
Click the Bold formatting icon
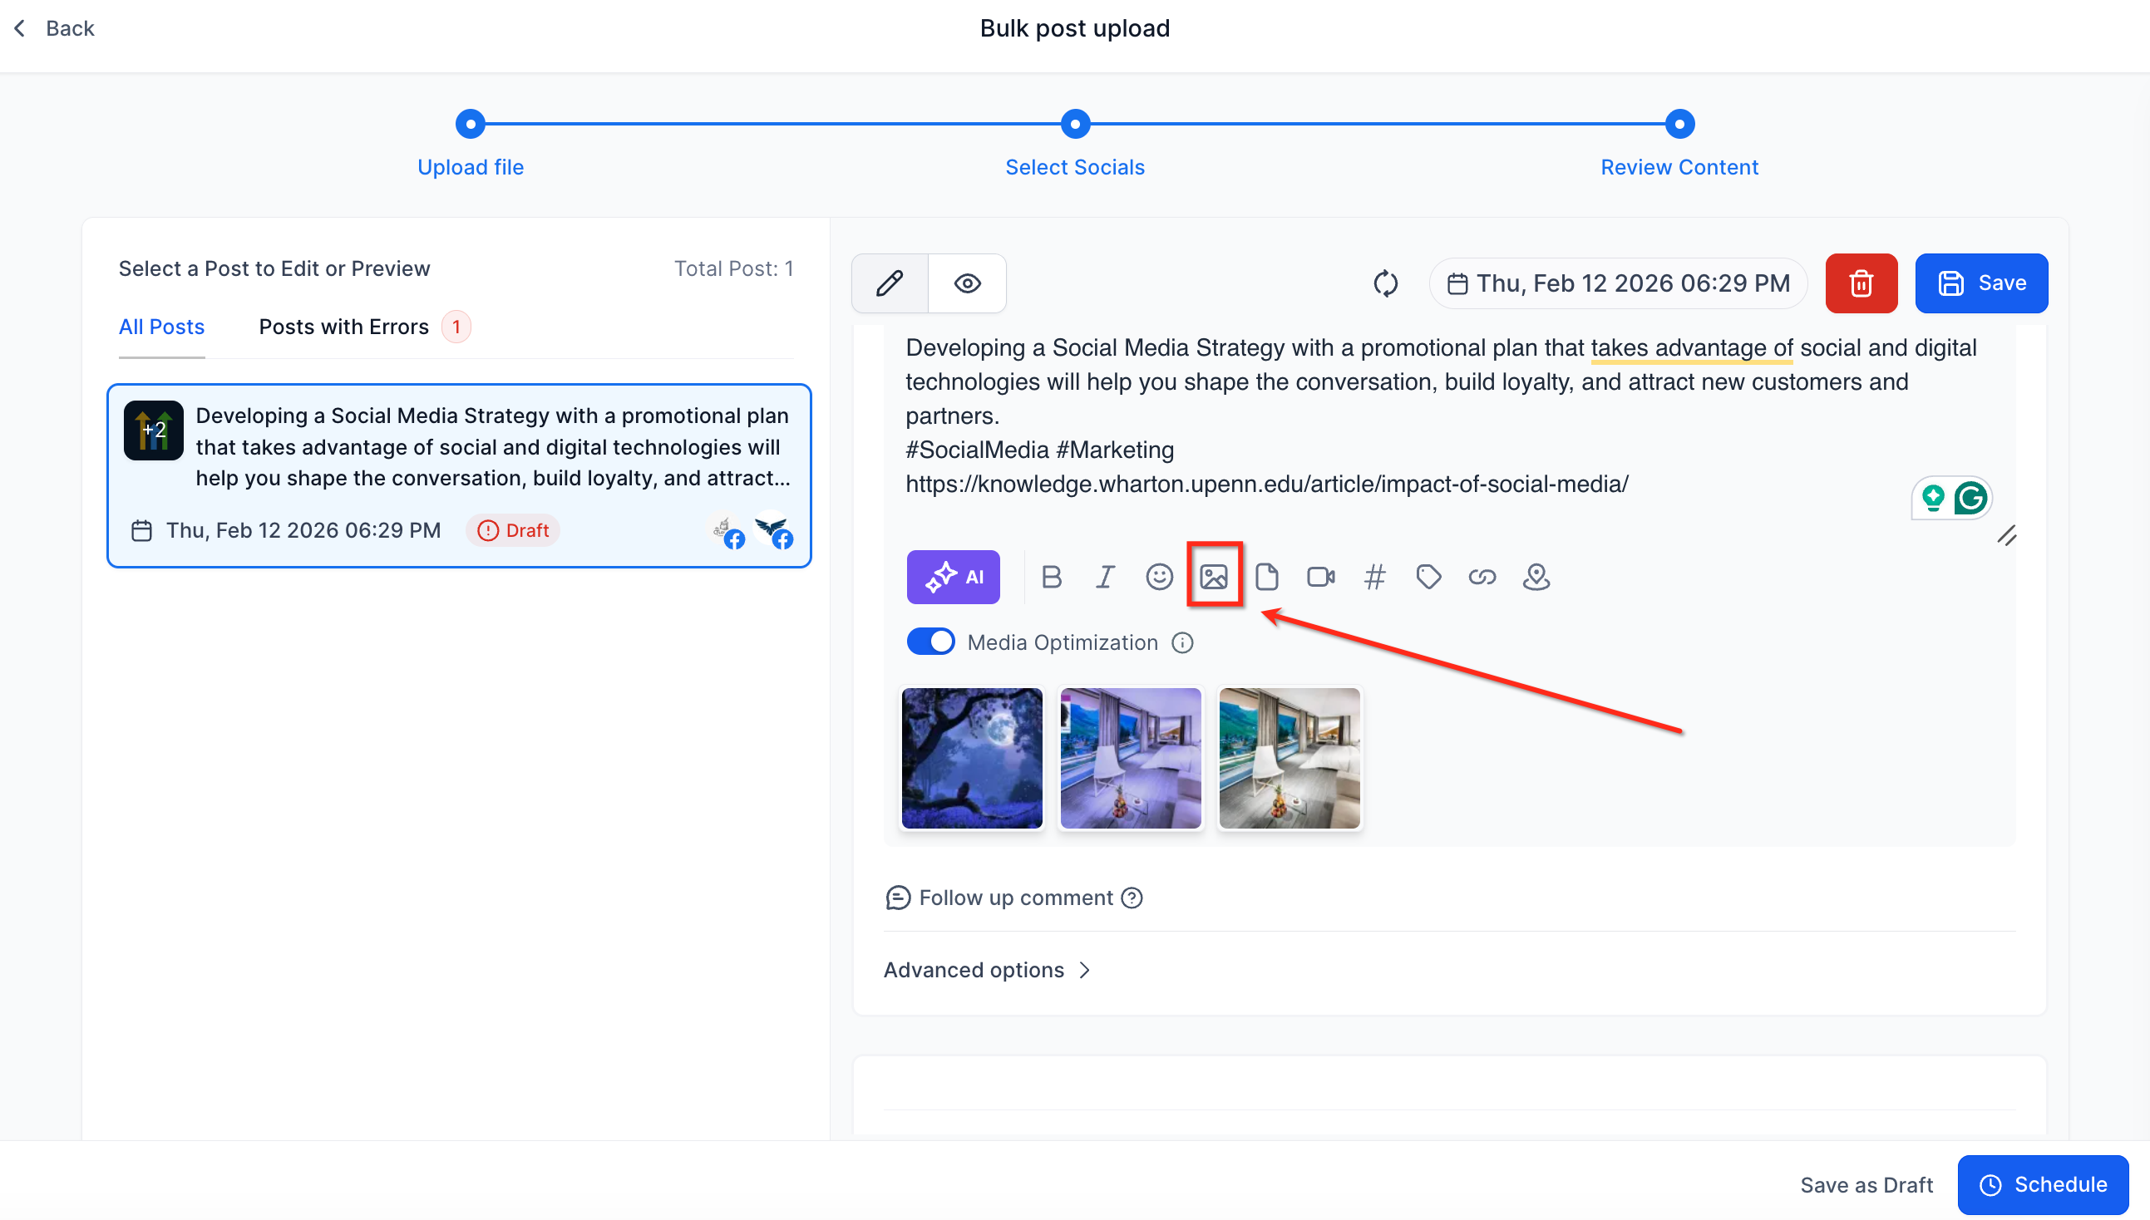coord(1051,577)
